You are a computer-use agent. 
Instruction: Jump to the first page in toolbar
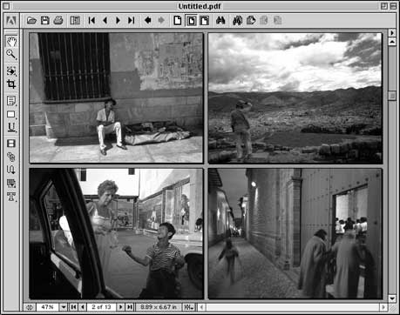tap(92, 20)
